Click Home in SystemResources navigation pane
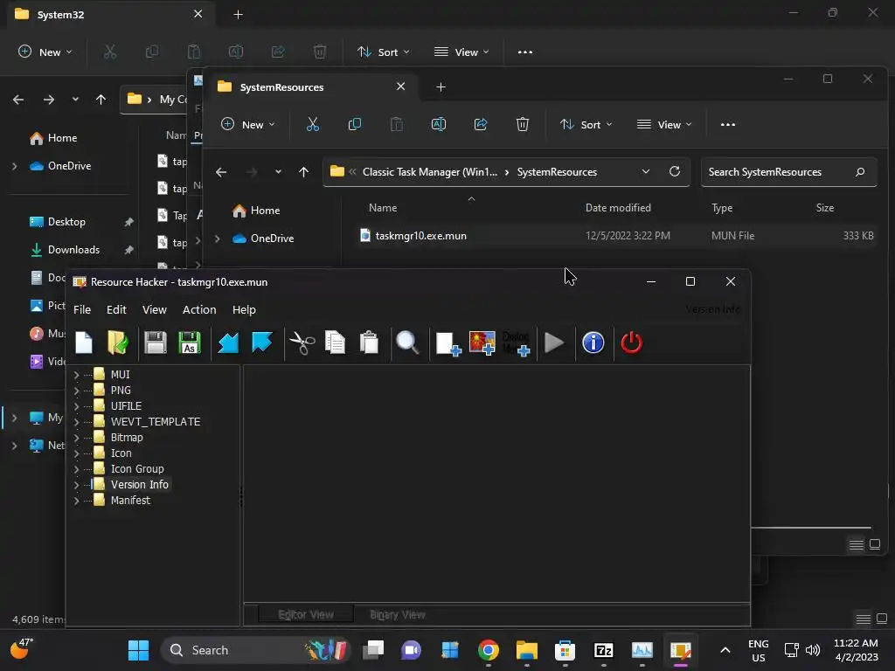The image size is (895, 671). (256, 211)
